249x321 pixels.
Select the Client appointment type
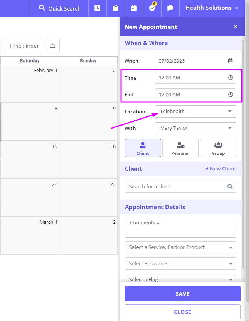(142, 148)
